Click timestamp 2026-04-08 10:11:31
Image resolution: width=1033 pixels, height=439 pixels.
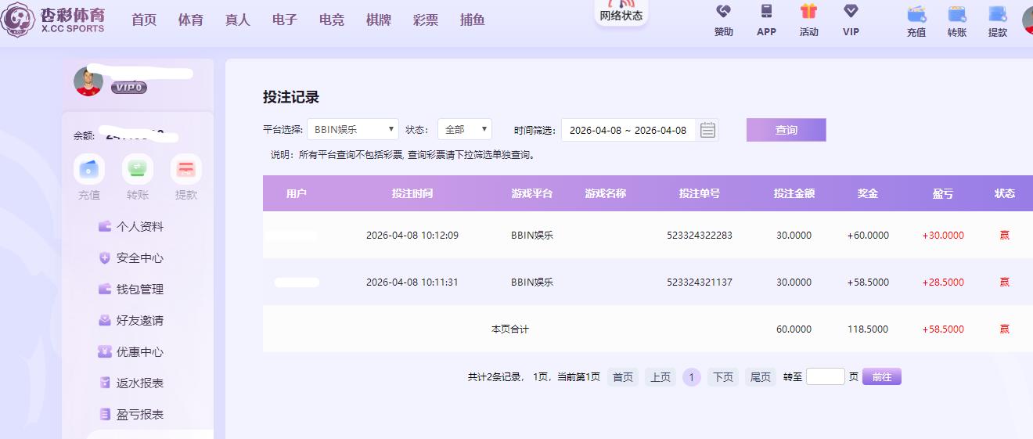412,282
